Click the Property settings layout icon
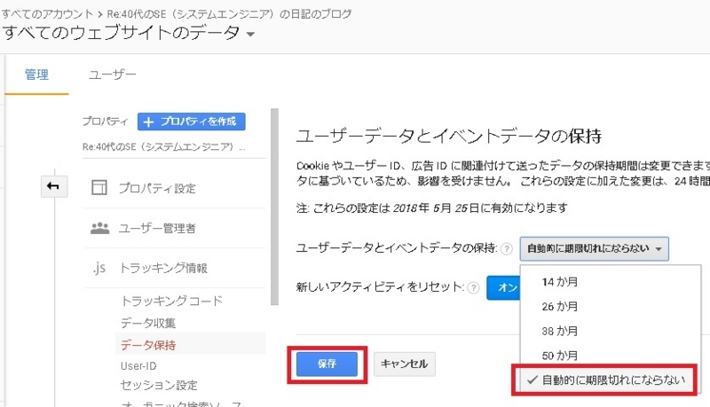This screenshot has width=710, height=407. click(99, 187)
